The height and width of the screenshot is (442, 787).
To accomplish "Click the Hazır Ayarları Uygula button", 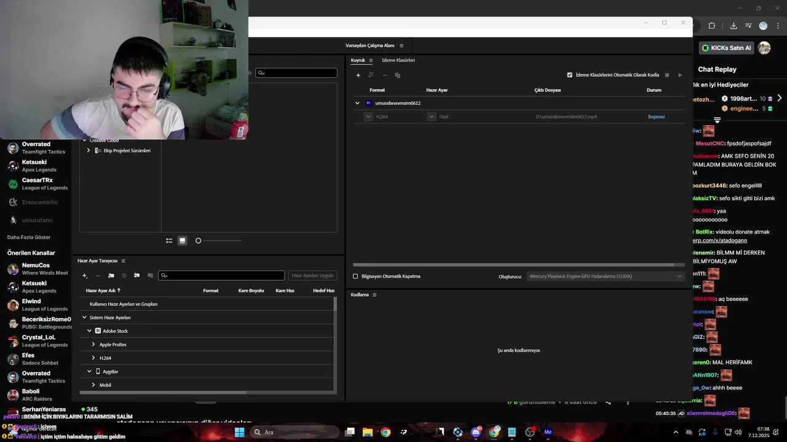I will 312,276.
